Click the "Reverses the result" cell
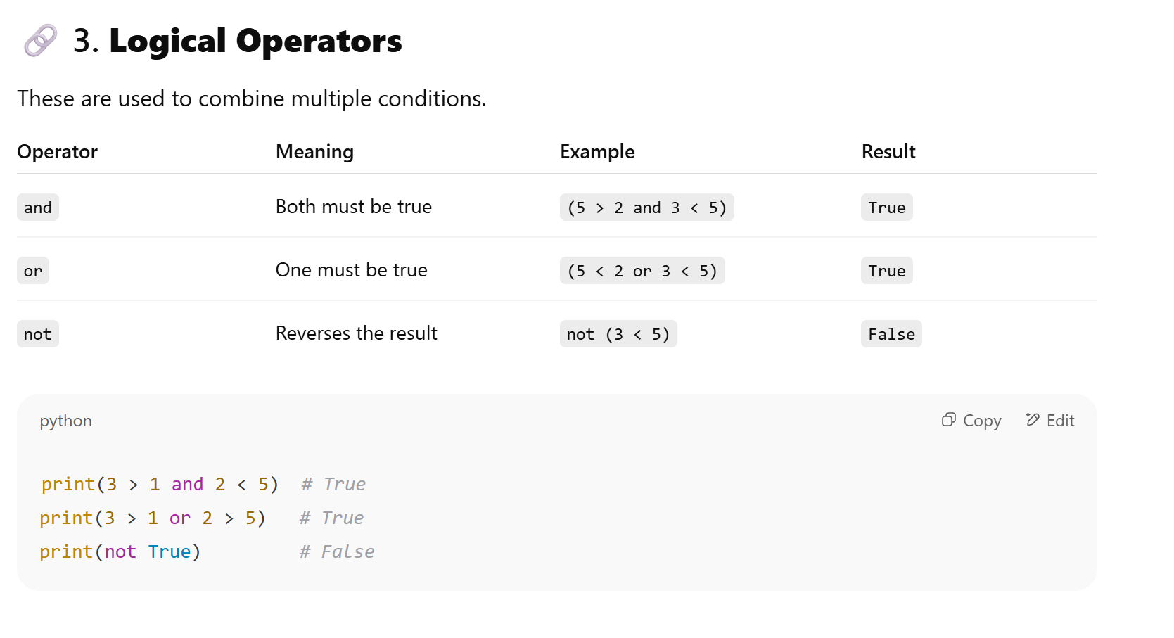Image resolution: width=1174 pixels, height=638 pixels. 356,333
